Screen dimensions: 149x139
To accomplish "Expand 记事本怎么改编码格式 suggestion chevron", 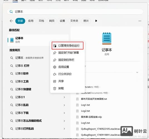I will (64, 121).
